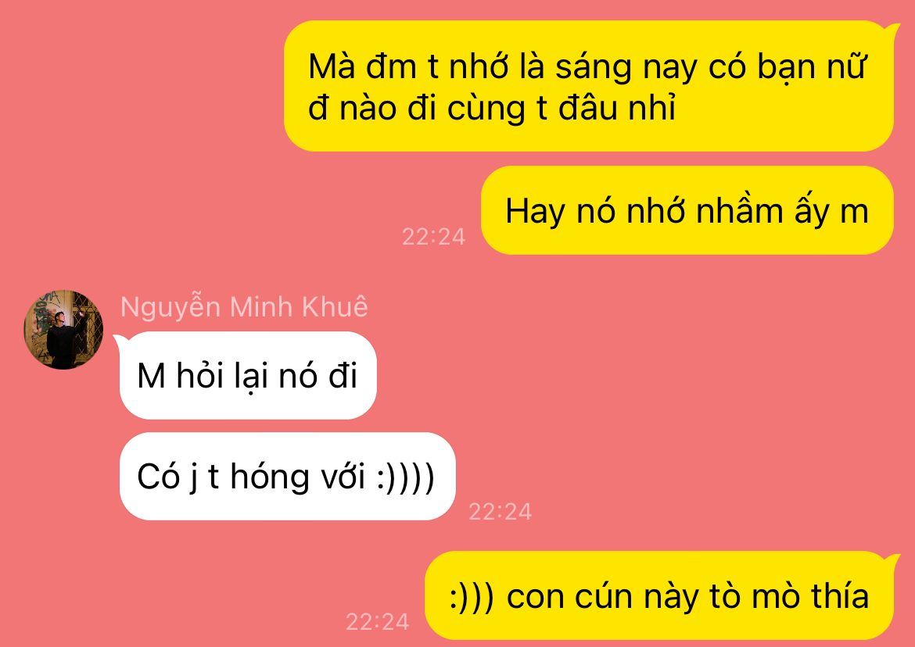The width and height of the screenshot is (915, 647).
Task: Click the word "Nguyễn" in the sender name
Action: pyautogui.click(x=171, y=308)
